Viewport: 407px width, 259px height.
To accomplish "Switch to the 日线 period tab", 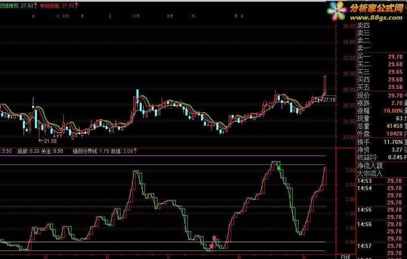I will point(346,257).
